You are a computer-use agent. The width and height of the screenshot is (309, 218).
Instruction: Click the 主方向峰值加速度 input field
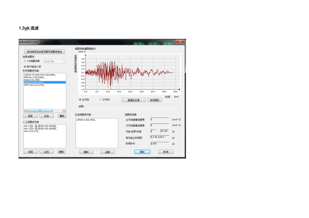[159, 120]
